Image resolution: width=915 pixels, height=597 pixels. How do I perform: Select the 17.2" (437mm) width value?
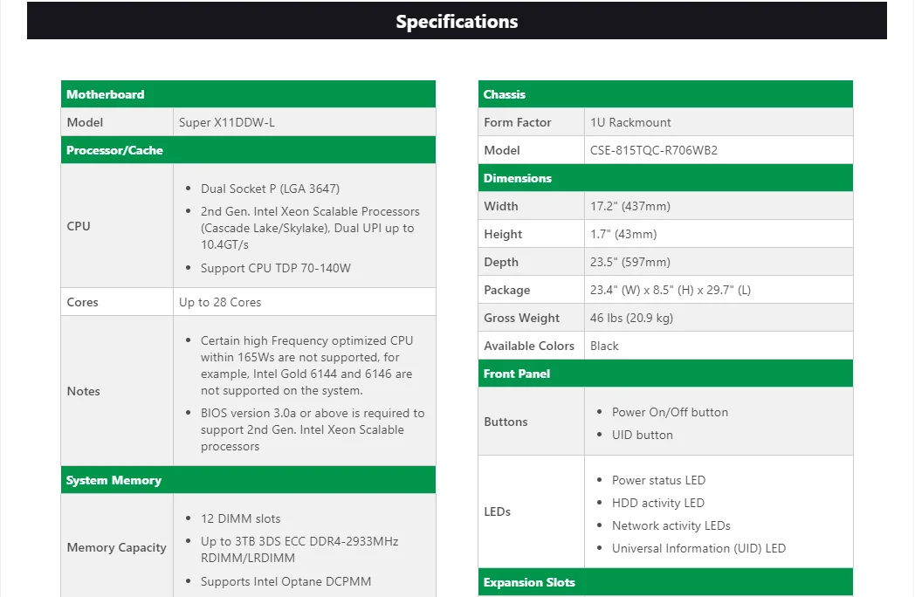(630, 207)
